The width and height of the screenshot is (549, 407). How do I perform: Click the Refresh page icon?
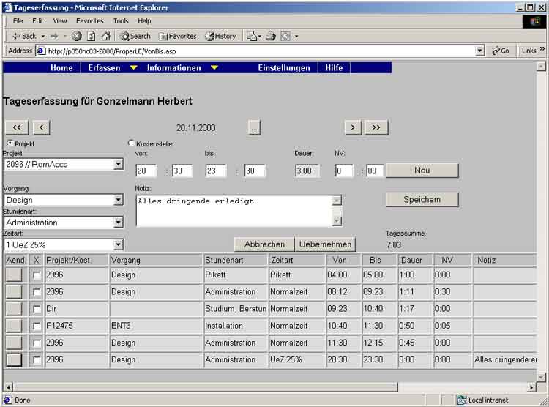[x=91, y=36]
